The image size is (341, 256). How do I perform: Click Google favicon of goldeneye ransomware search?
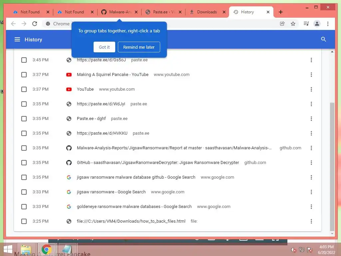[x=69, y=207]
